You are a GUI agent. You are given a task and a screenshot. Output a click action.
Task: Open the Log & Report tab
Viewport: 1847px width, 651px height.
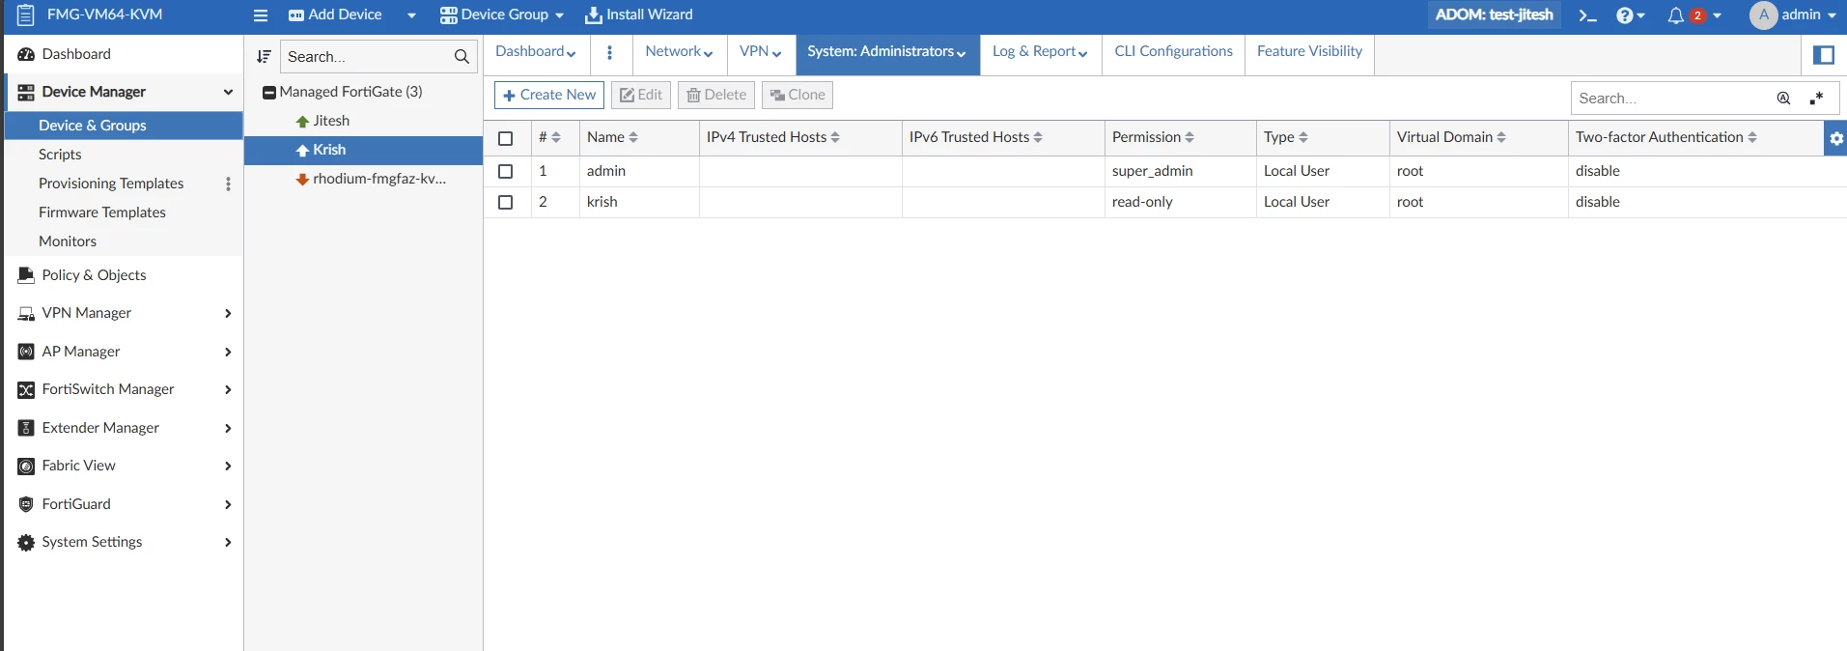pos(1040,52)
